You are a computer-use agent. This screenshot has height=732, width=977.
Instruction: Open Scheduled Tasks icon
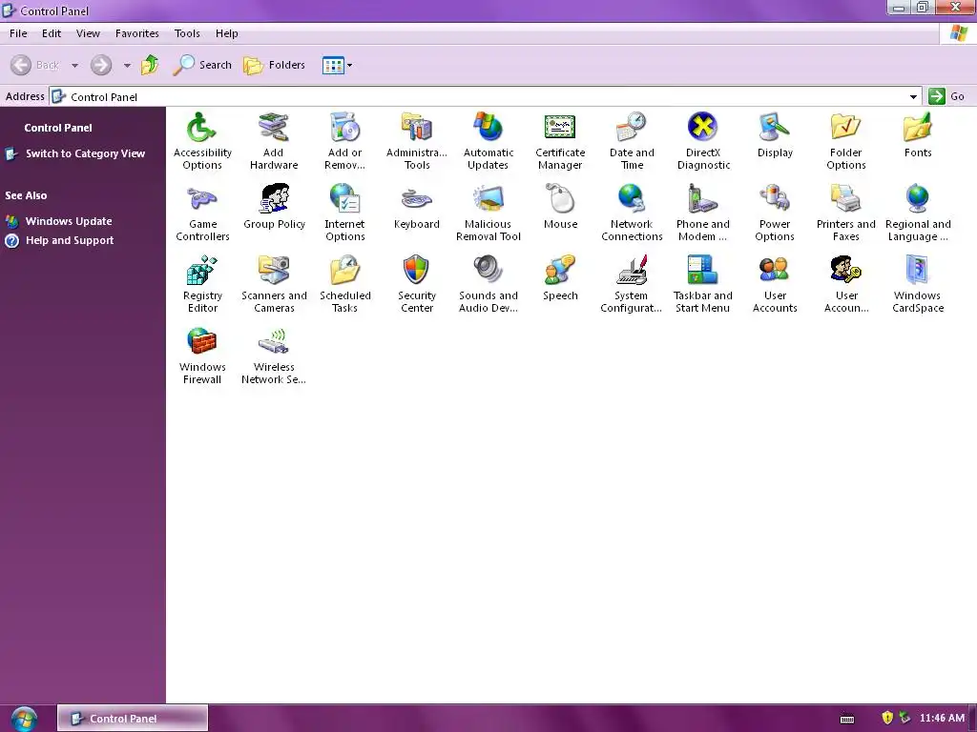344,284
